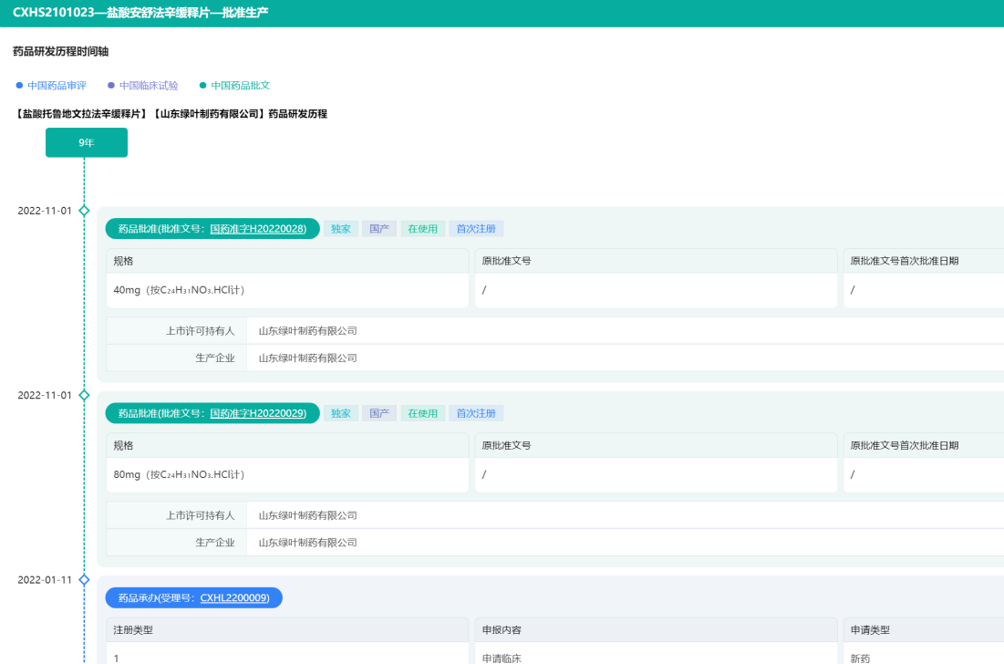Viewport: 1004px width, 664px height.
Task: Open approval number 国药准字H20220028 link
Action: coord(258,229)
